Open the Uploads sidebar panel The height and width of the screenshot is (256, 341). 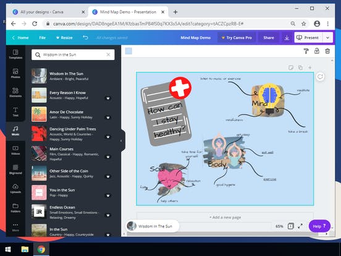[x=15, y=189]
